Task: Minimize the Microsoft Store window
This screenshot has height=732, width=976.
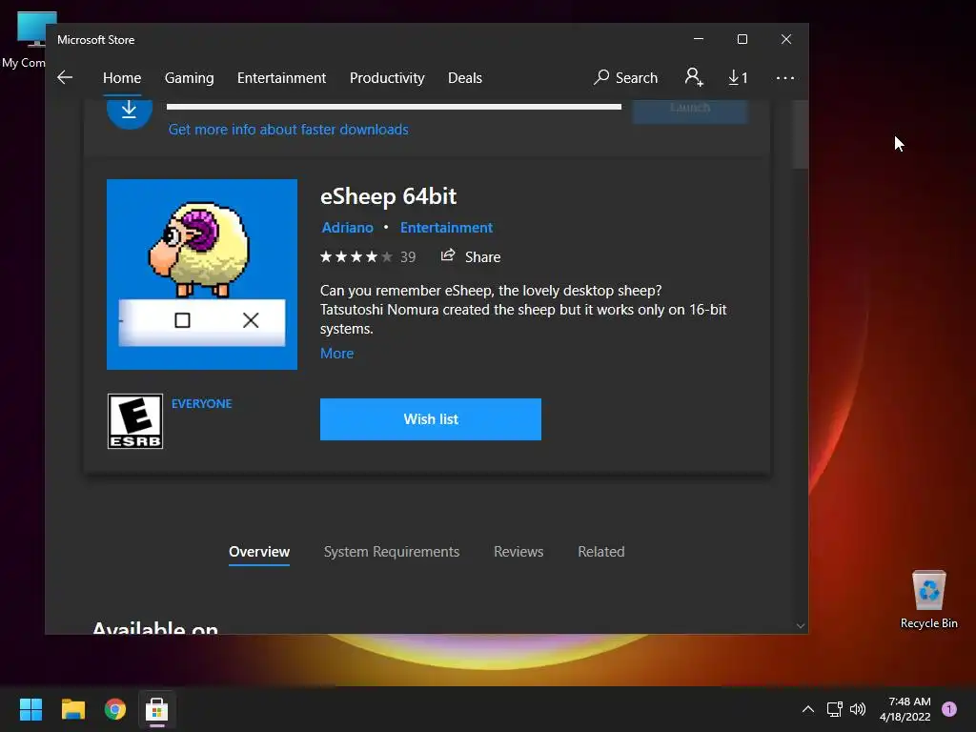Action: point(699,39)
